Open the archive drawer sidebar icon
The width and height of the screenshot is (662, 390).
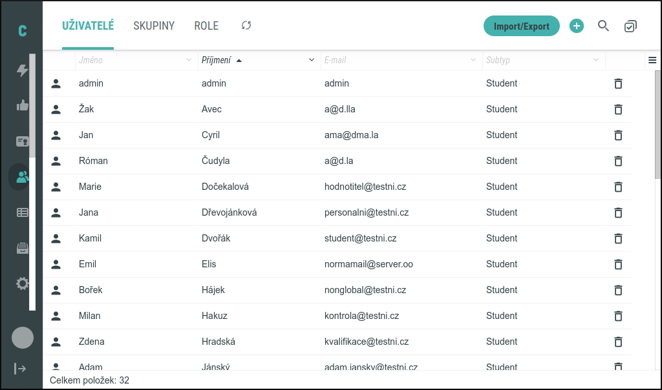23,248
